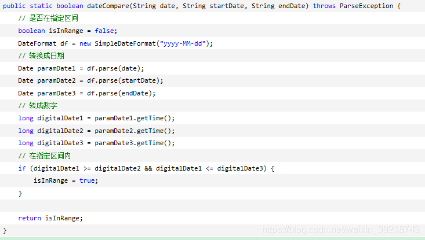Click the method name dateCompare

pyautogui.click(x=108, y=6)
